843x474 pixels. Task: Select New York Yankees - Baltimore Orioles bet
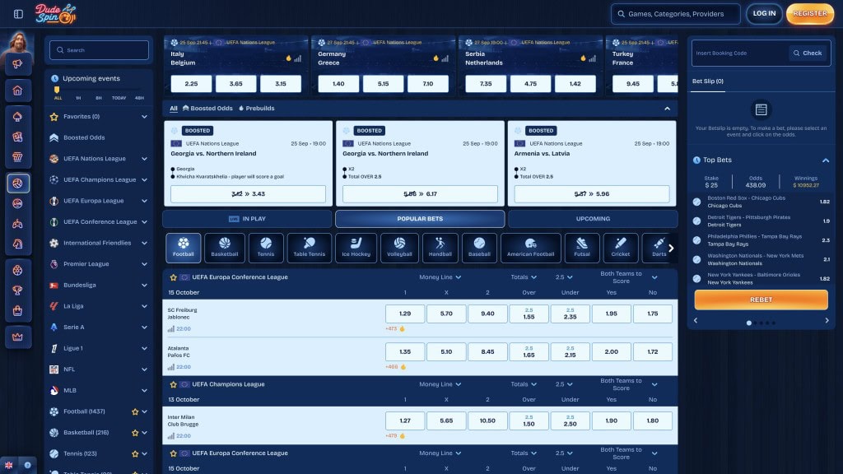click(x=761, y=278)
